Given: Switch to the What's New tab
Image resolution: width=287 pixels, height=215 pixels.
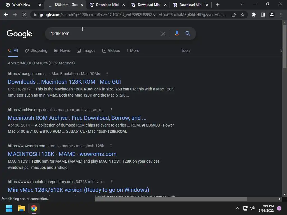Looking at the screenshot, I should (x=21, y=5).
